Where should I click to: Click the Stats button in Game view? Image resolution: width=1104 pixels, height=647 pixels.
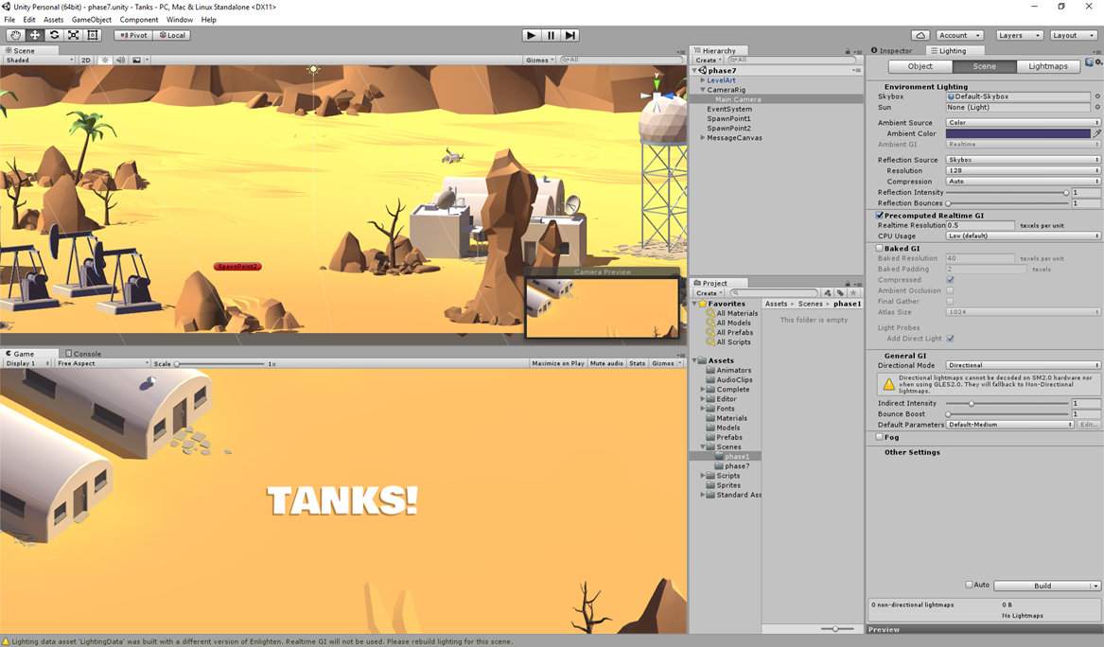click(638, 364)
